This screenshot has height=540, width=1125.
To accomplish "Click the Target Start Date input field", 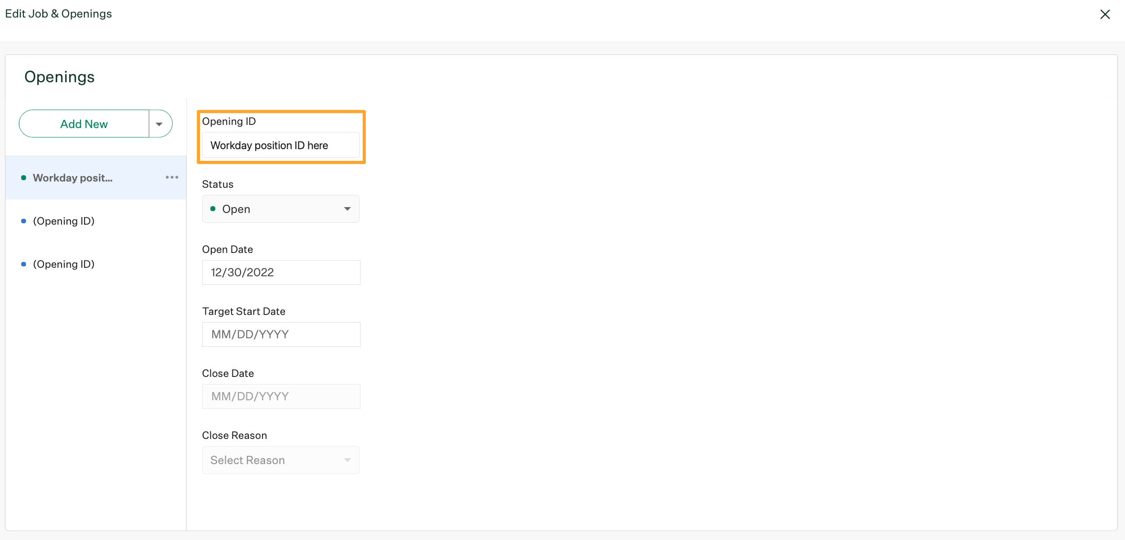I will (280, 333).
